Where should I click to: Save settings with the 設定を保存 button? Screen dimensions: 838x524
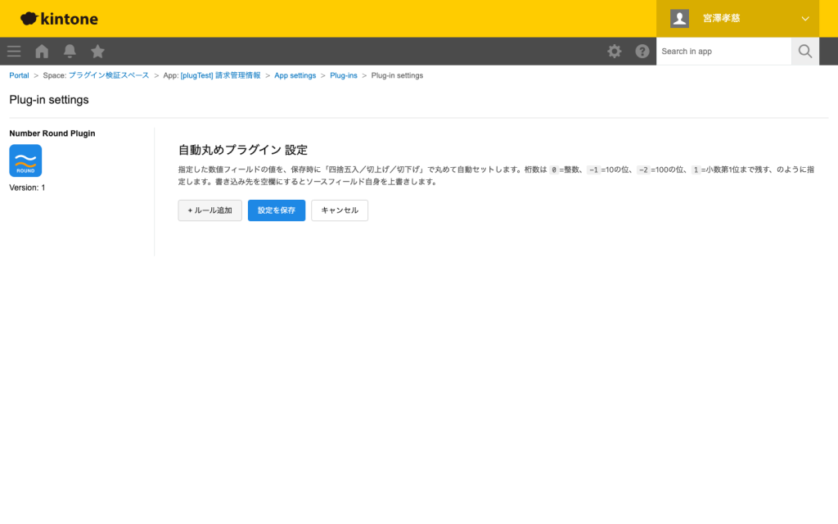tap(276, 210)
